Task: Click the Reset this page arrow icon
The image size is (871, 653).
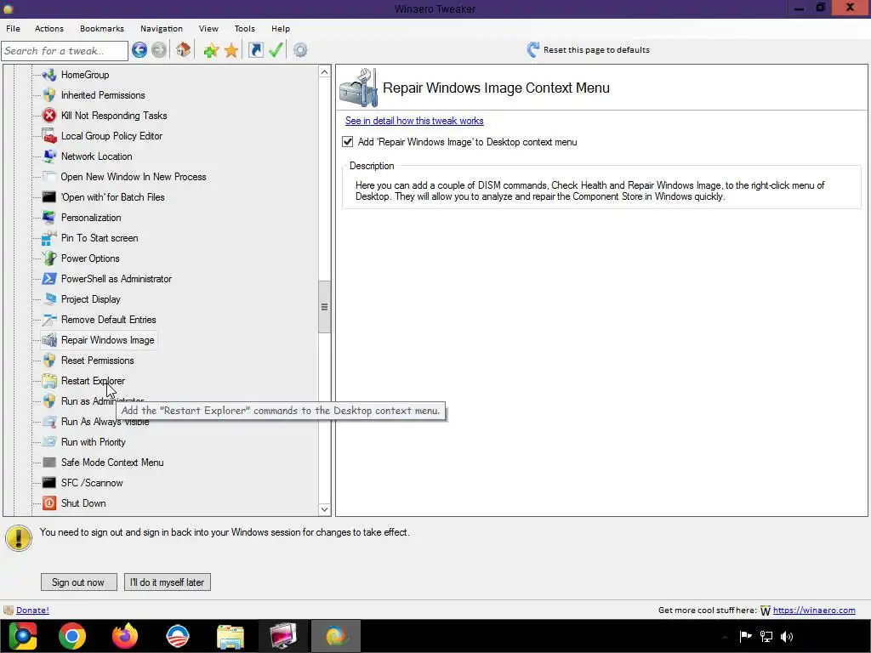Action: coord(533,50)
